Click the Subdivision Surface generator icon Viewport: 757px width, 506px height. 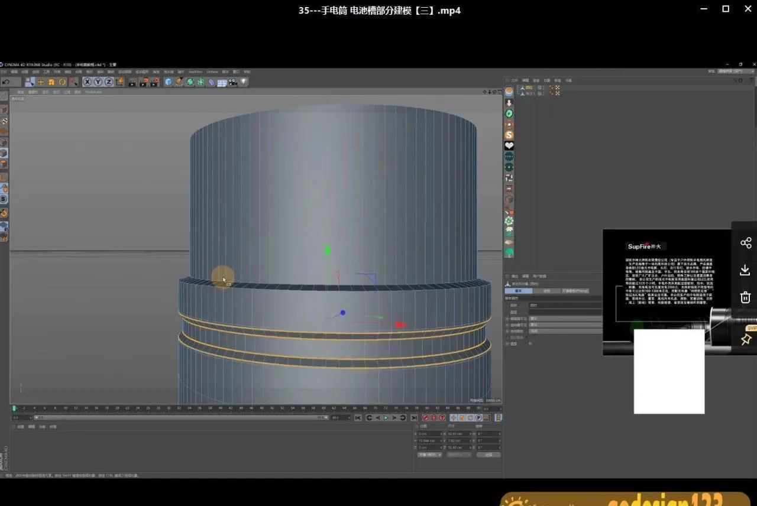189,82
